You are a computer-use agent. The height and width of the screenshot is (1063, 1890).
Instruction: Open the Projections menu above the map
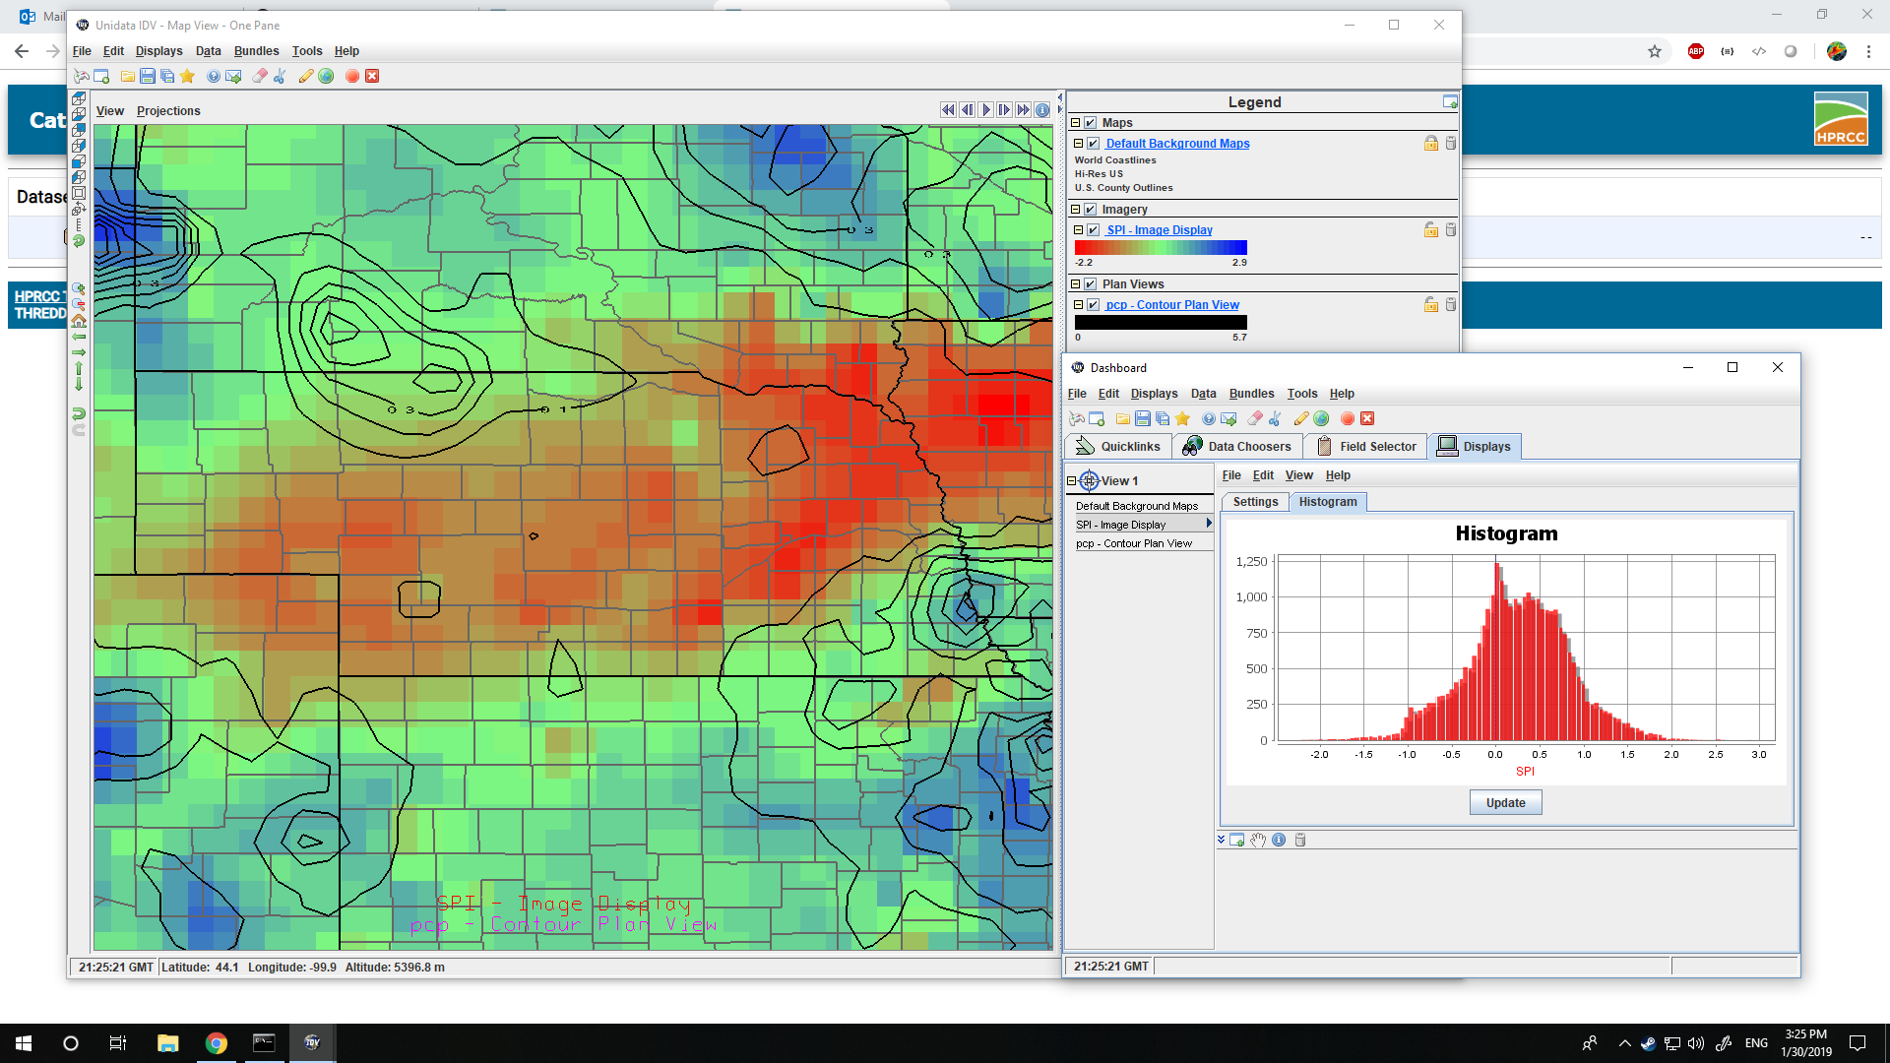click(x=168, y=111)
